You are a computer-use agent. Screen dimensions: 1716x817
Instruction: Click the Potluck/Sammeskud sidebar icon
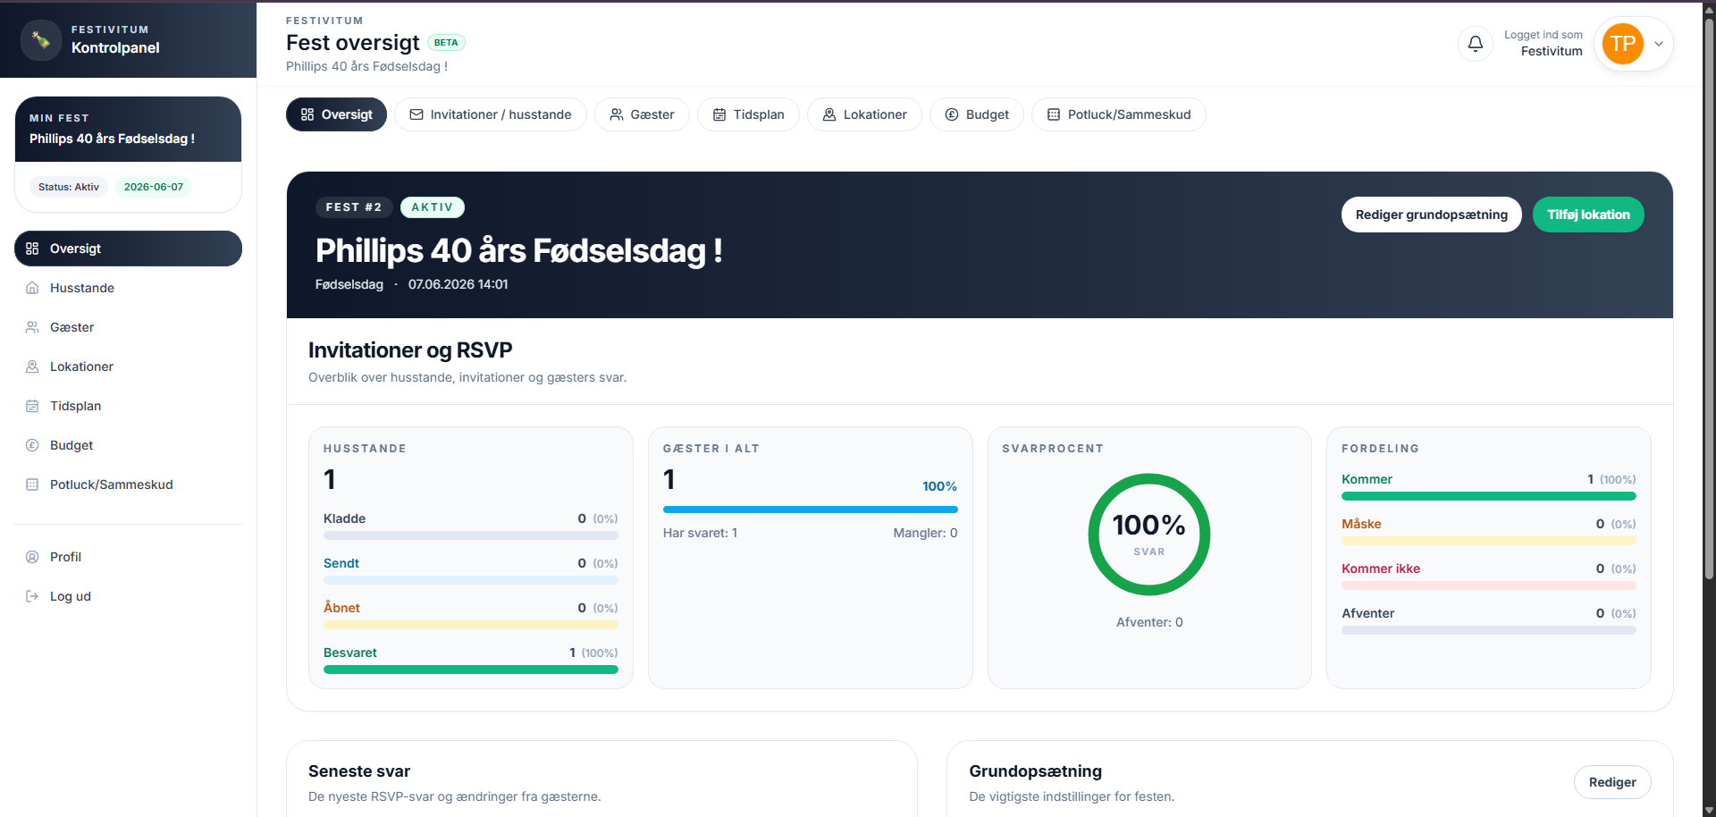coord(32,484)
